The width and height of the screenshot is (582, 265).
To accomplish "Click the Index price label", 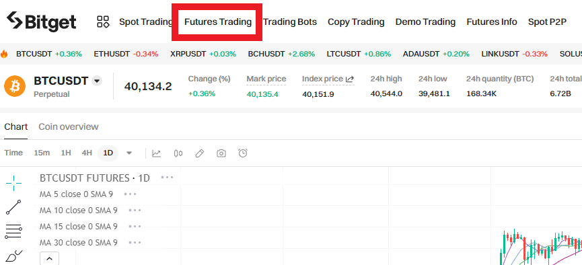I will (x=322, y=79).
